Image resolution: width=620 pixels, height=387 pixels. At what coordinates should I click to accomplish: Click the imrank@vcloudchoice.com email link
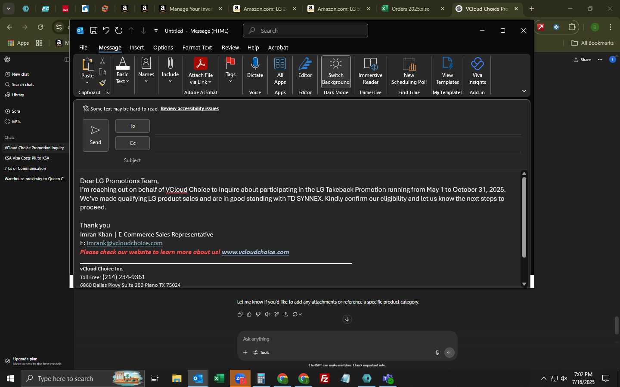click(124, 243)
